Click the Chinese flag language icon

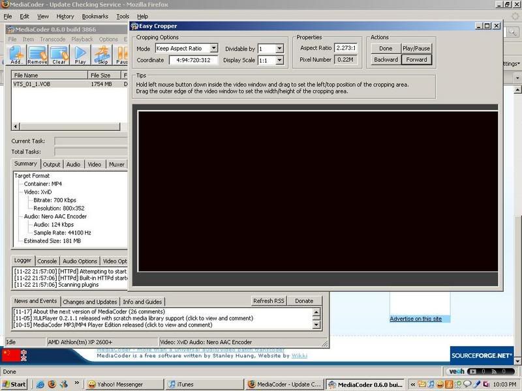[11, 355]
